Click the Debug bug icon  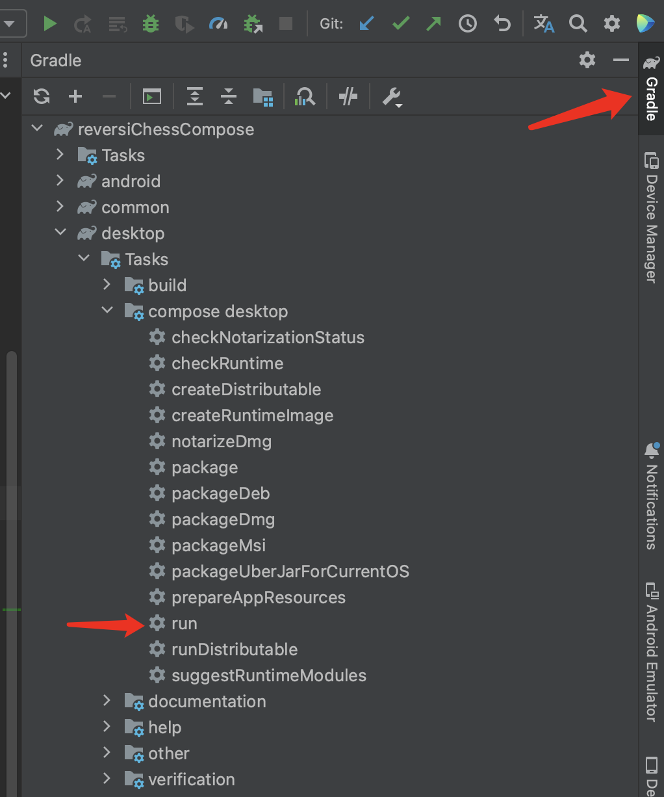[x=151, y=24]
